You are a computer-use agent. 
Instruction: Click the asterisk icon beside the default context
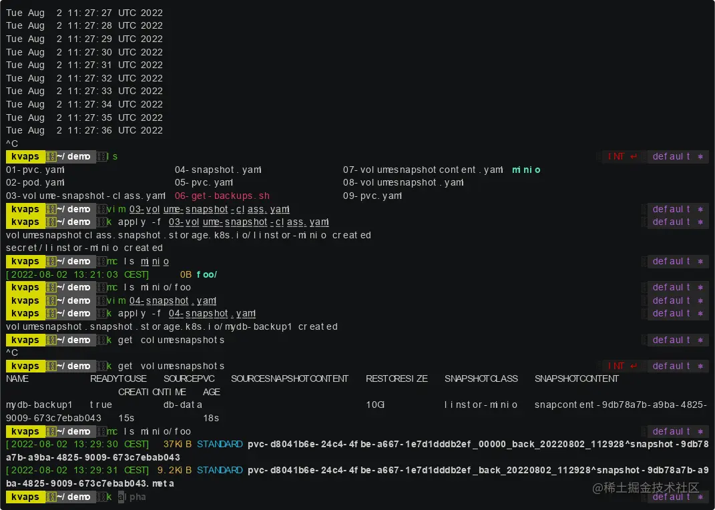click(x=699, y=497)
